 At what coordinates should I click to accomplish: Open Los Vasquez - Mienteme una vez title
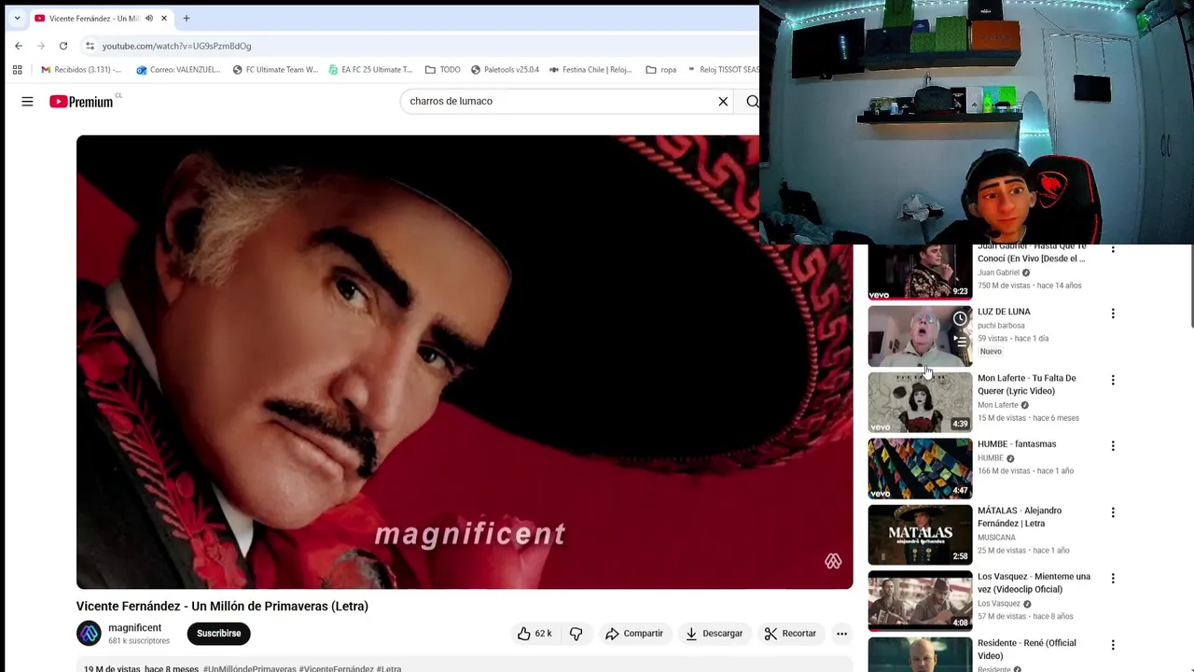[1034, 583]
